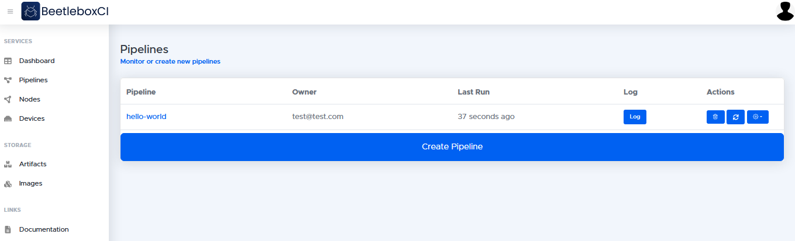This screenshot has width=795, height=241.
Task: Click the Images cubes icon
Action: click(x=8, y=183)
